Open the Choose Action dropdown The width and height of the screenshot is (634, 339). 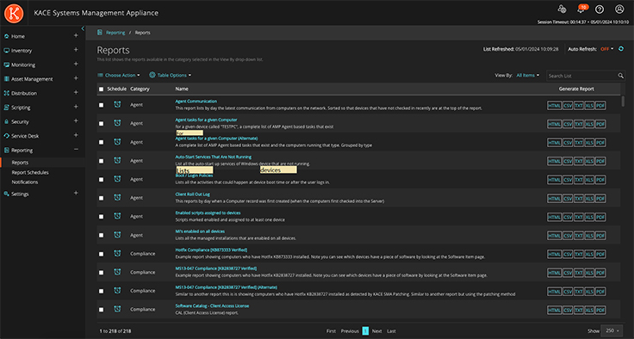(x=119, y=75)
